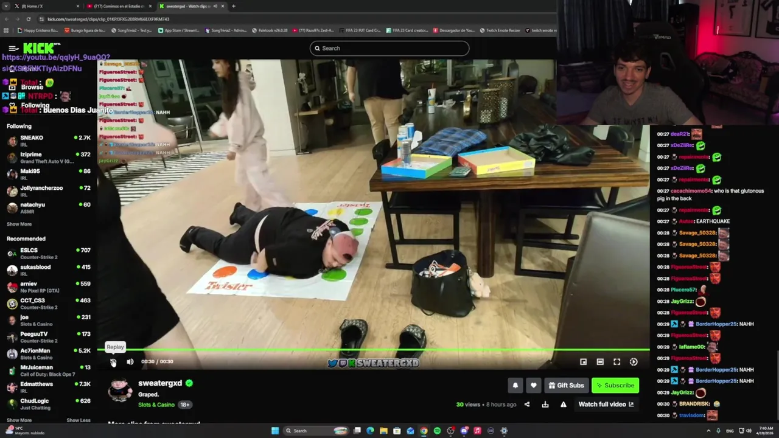
Task: Select the sweatergxd Watch clips browser tab
Action: (x=192, y=6)
